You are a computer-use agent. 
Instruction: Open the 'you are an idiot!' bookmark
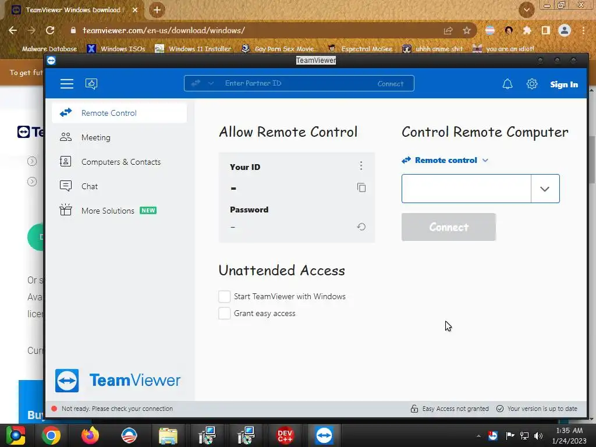click(x=503, y=49)
